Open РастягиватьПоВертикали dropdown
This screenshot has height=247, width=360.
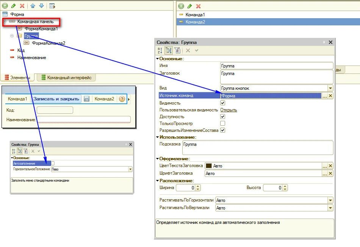coord(330,208)
